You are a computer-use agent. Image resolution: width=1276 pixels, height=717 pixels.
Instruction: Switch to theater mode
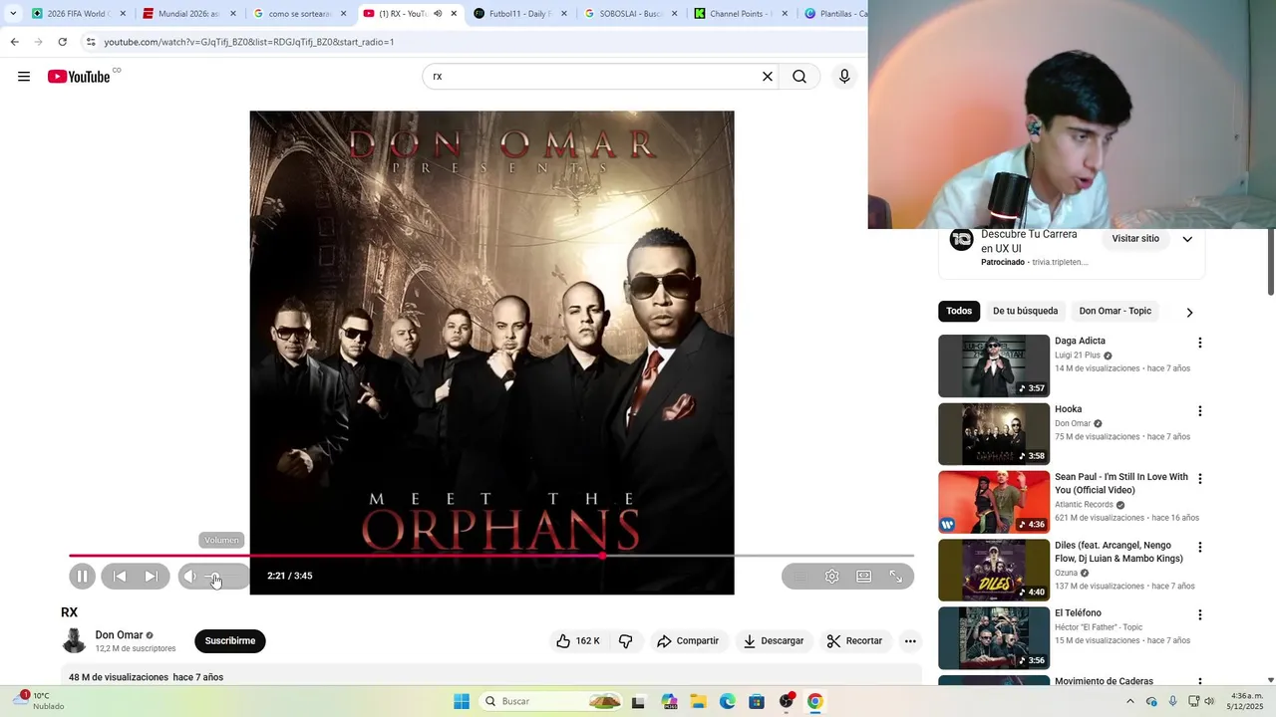point(864,576)
